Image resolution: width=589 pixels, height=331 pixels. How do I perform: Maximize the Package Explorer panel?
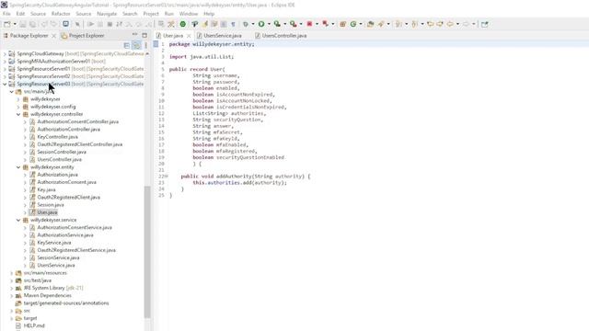tap(144, 35)
